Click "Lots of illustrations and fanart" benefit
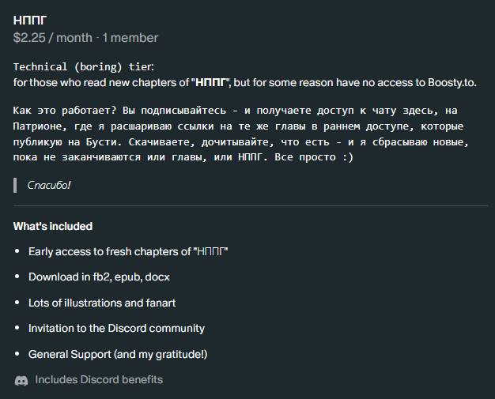The height and width of the screenshot is (399, 495). coord(102,303)
